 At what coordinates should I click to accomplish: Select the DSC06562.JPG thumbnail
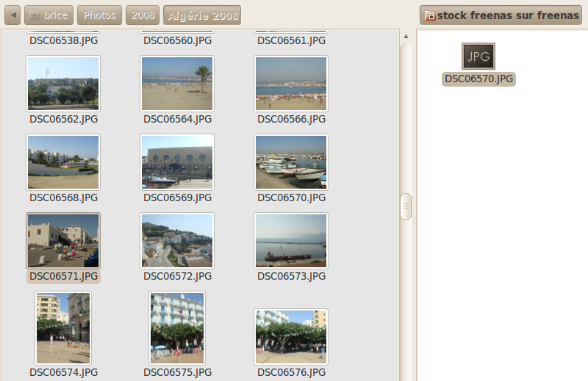(63, 84)
